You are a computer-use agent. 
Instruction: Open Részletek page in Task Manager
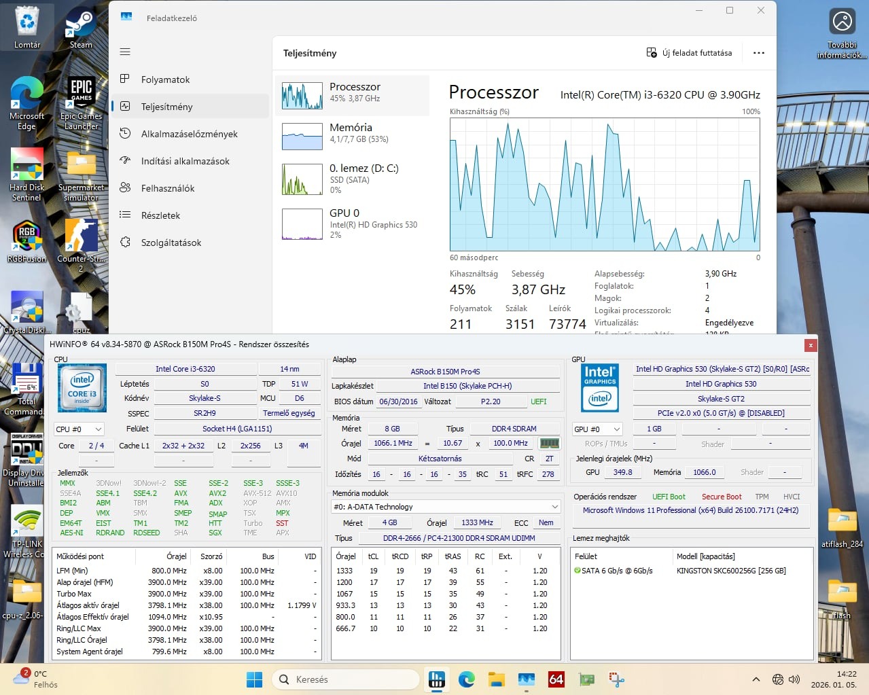190,215
